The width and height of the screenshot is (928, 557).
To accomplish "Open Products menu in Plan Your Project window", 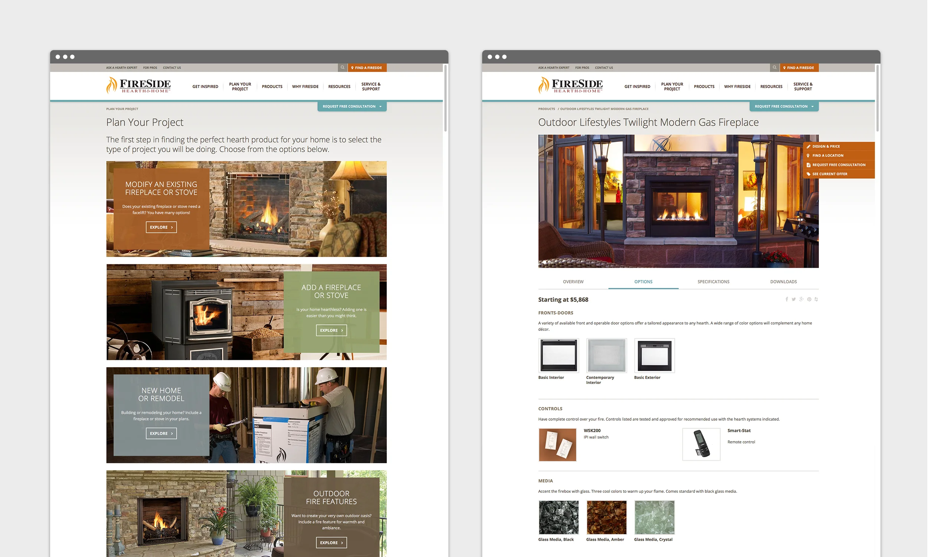I will coord(272,87).
